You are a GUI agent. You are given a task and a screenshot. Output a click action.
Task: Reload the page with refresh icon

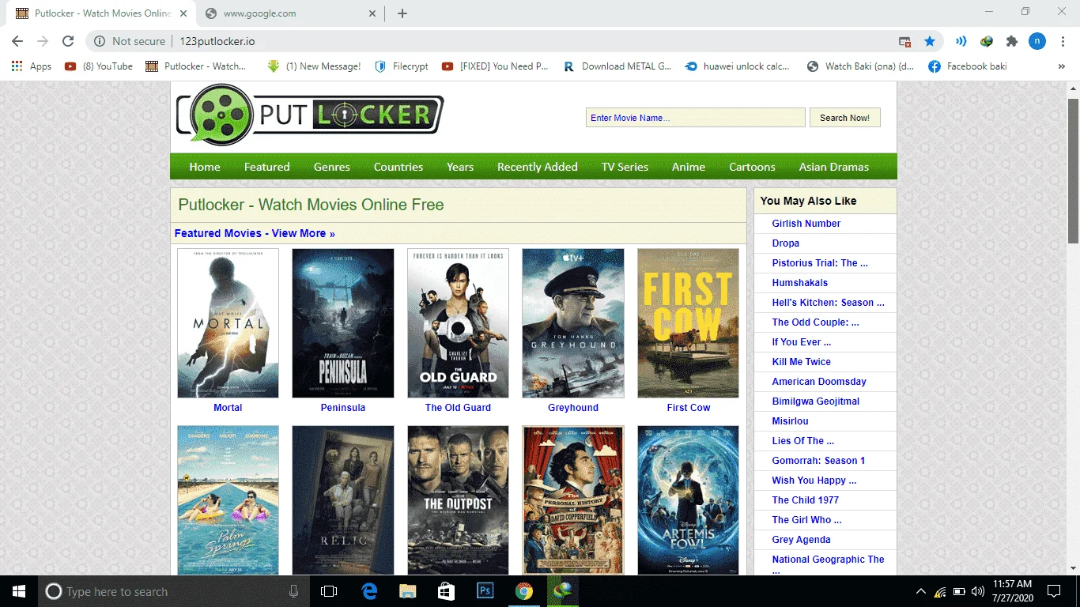(x=68, y=41)
